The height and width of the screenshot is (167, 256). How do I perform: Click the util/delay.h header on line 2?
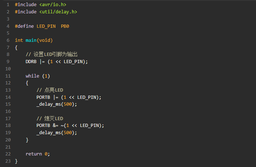tap(58, 12)
